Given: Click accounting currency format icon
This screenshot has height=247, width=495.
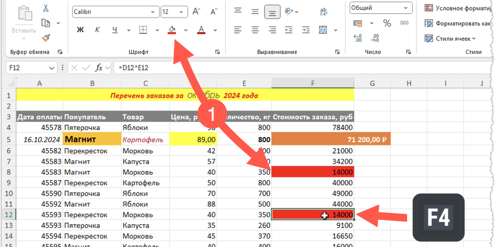Looking at the screenshot, I should click(x=358, y=23).
